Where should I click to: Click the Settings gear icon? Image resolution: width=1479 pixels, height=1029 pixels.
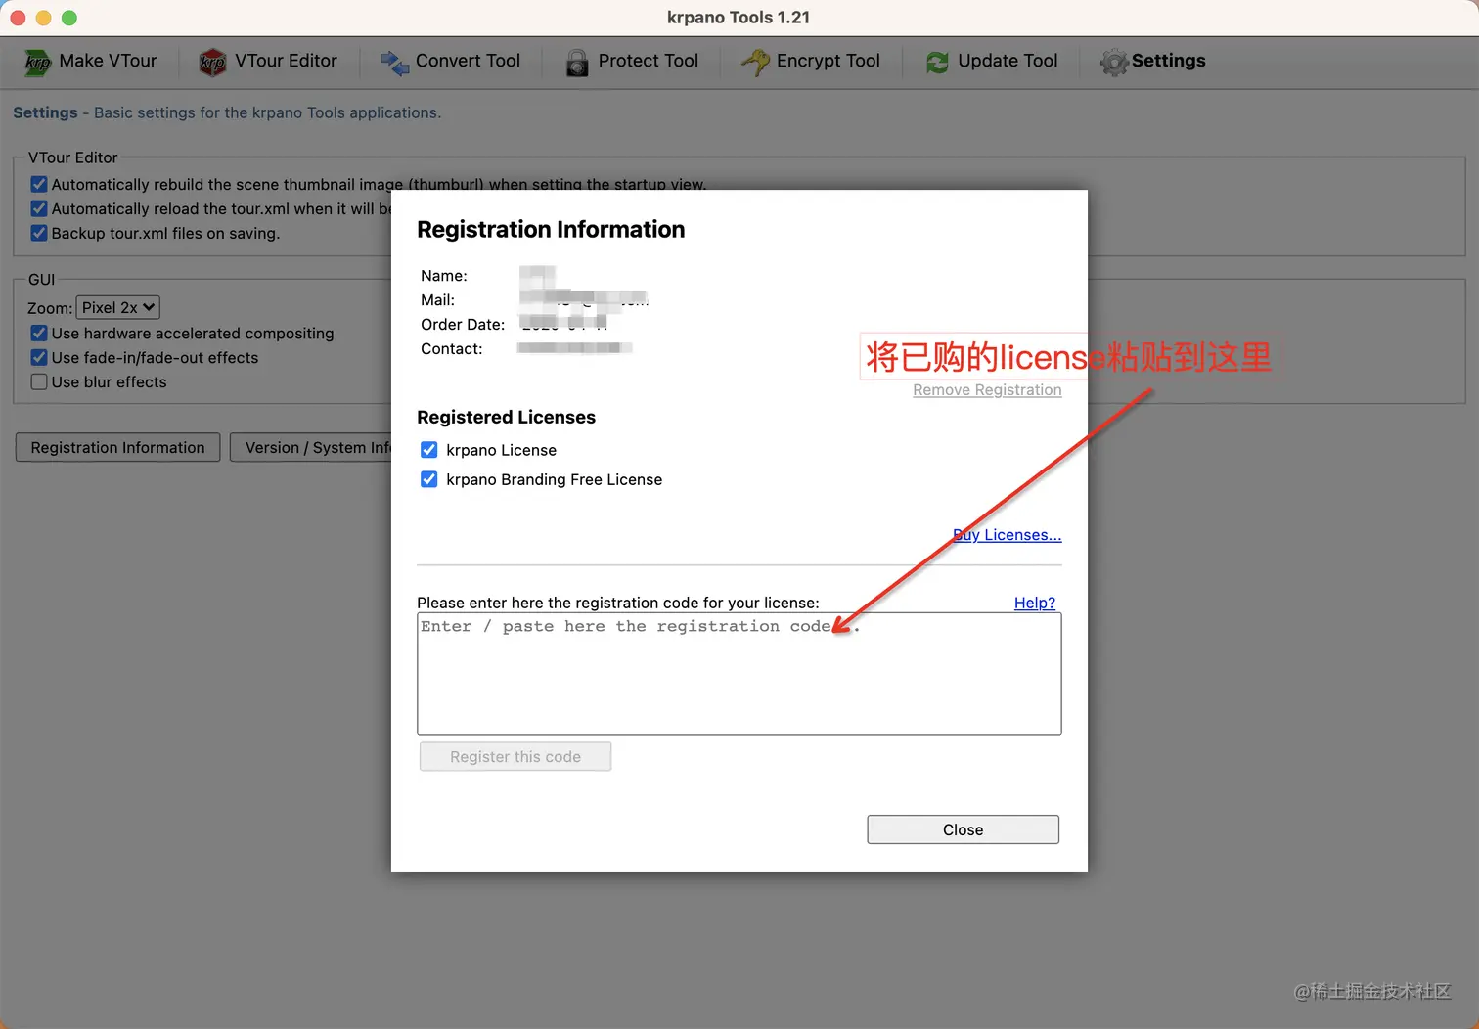1113,63
